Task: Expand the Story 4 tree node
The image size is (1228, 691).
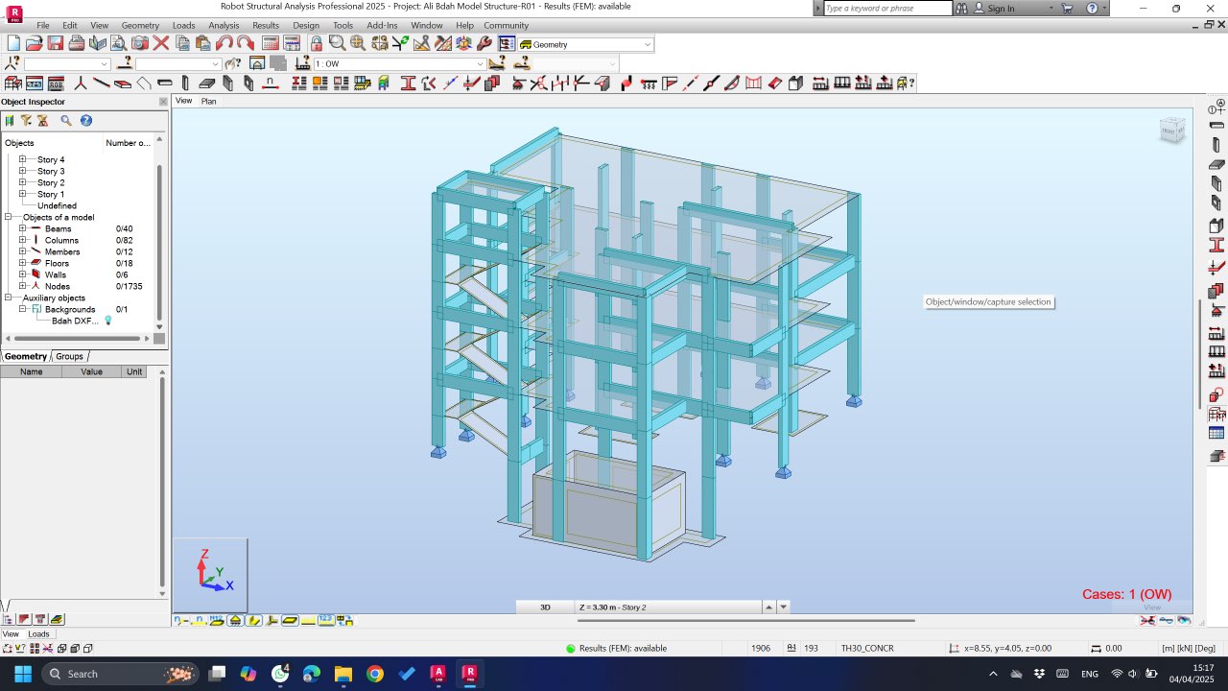Action: pyautogui.click(x=22, y=159)
